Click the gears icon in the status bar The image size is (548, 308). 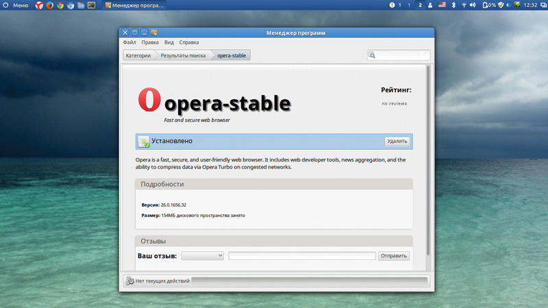tap(130, 281)
